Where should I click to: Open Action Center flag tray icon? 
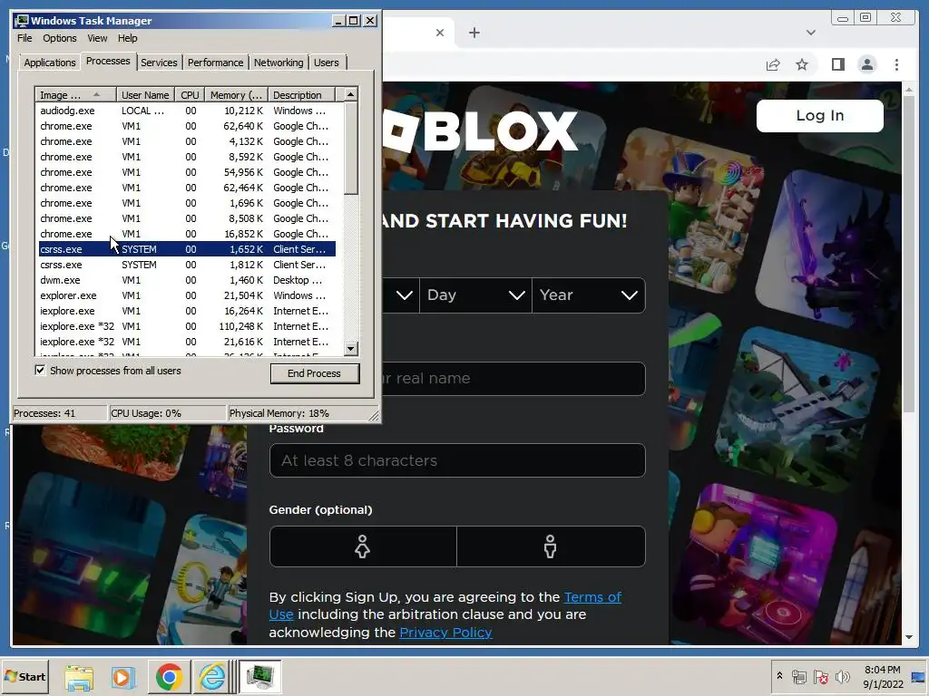pos(820,677)
